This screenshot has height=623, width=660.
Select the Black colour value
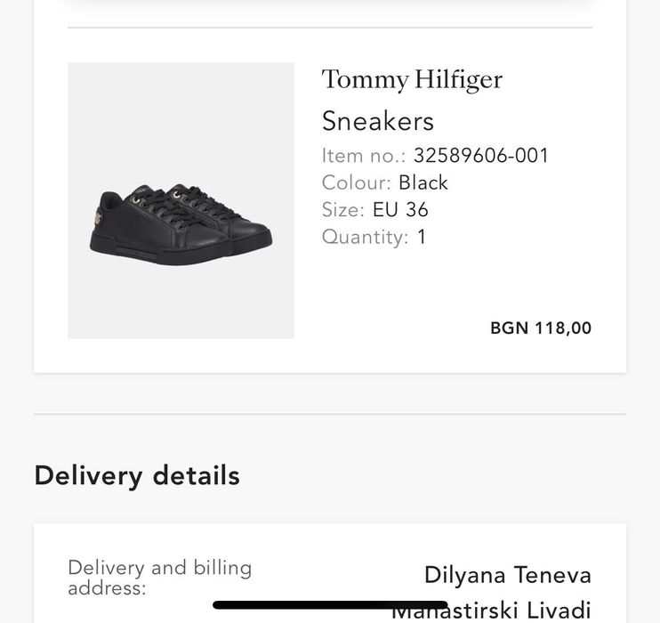(x=423, y=182)
